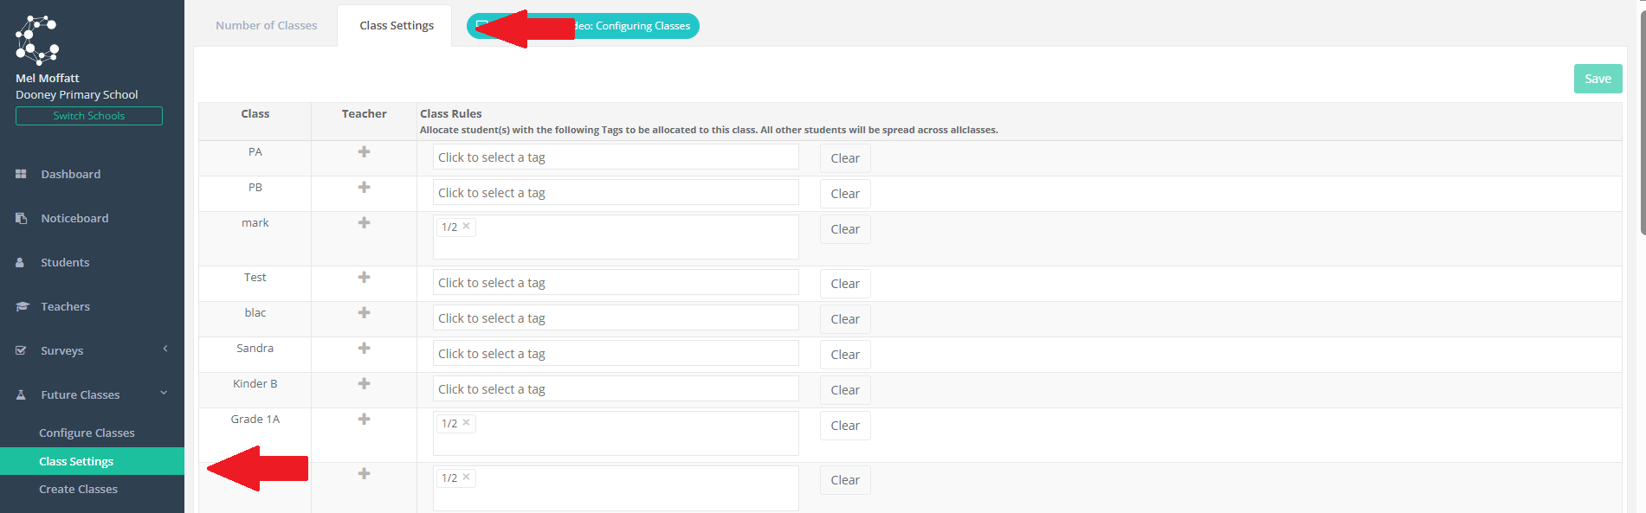Go to Create Classes in the sidebar
Viewport: 1646px width, 513px height.
(x=78, y=489)
